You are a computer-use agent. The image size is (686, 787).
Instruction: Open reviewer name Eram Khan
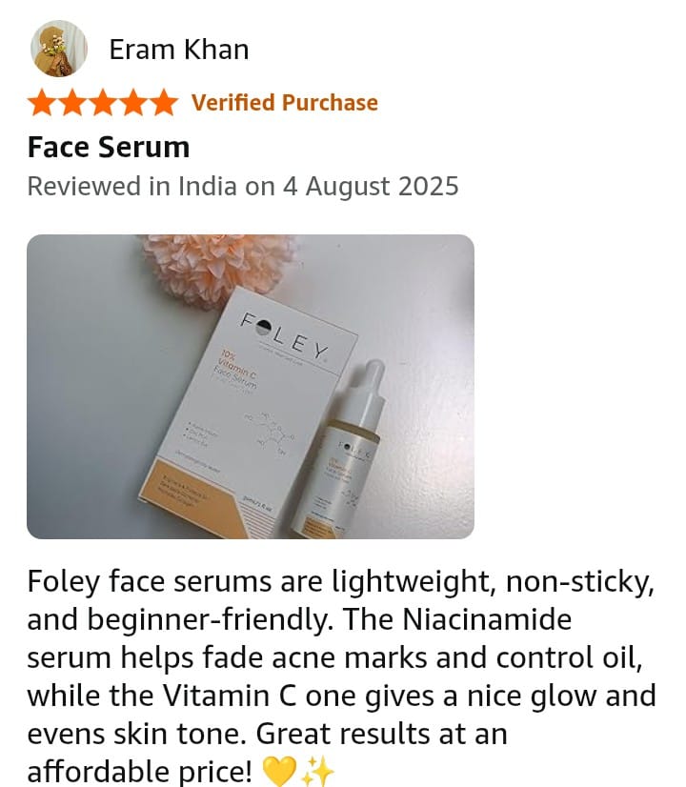(179, 50)
